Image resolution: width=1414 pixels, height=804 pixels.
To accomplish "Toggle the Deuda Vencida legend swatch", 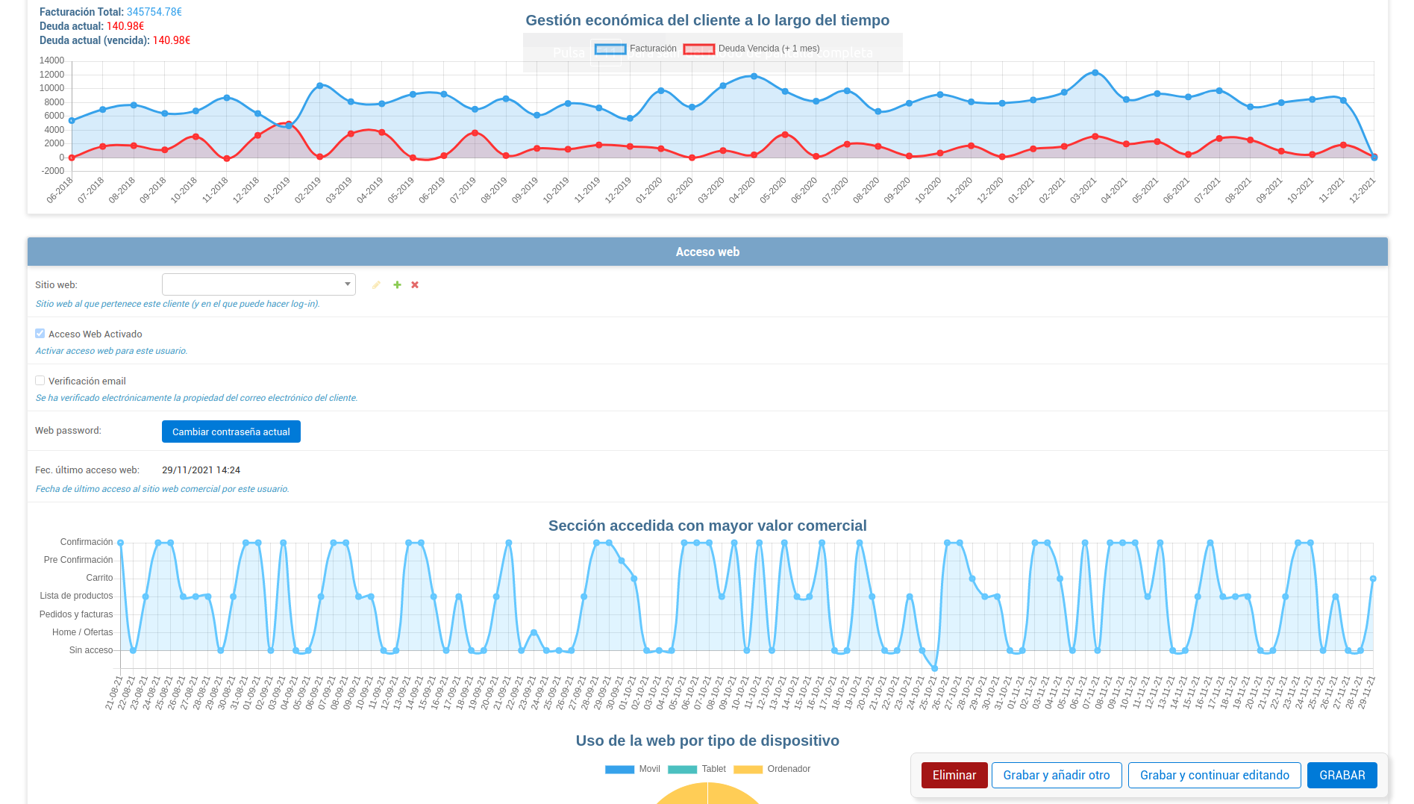I will pos(699,49).
